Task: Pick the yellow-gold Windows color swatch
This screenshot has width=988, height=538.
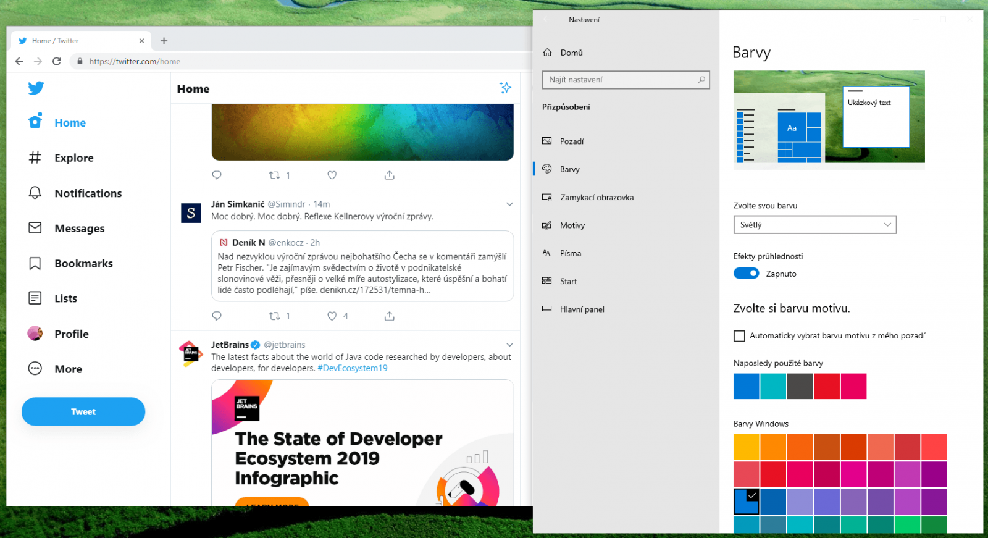Action: tap(746, 447)
